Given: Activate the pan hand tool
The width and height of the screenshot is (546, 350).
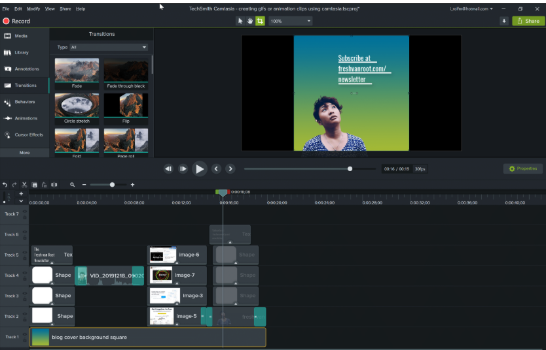Looking at the screenshot, I should pyautogui.click(x=250, y=21).
